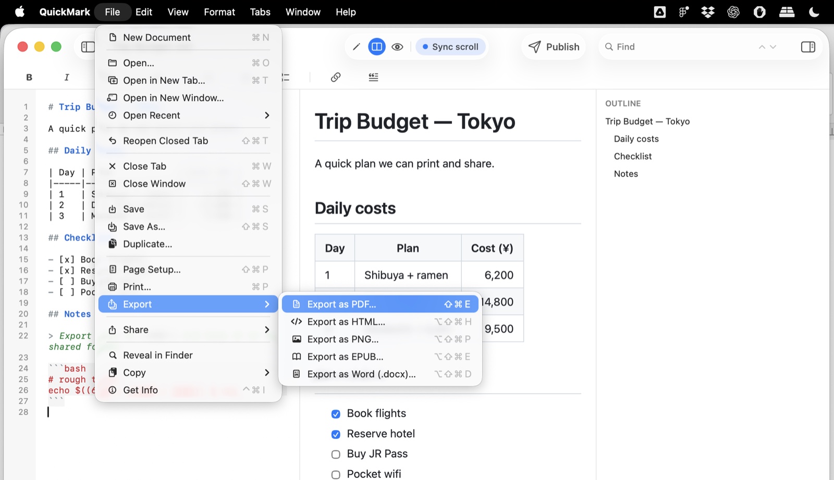Viewport: 834px width, 480px height.
Task: Insert block quote from formatting toolbar
Action: 373,77
